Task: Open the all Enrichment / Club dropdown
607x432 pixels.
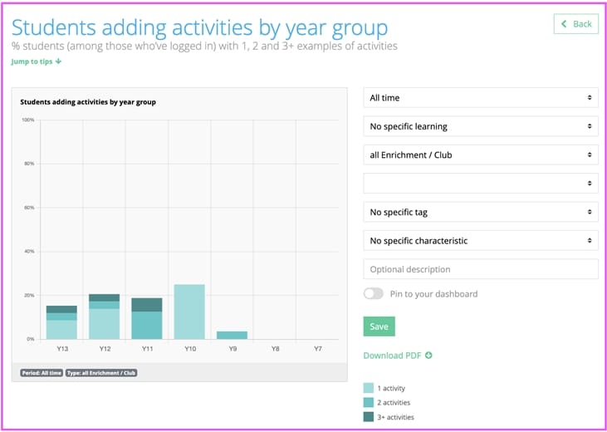Action: pyautogui.click(x=481, y=155)
